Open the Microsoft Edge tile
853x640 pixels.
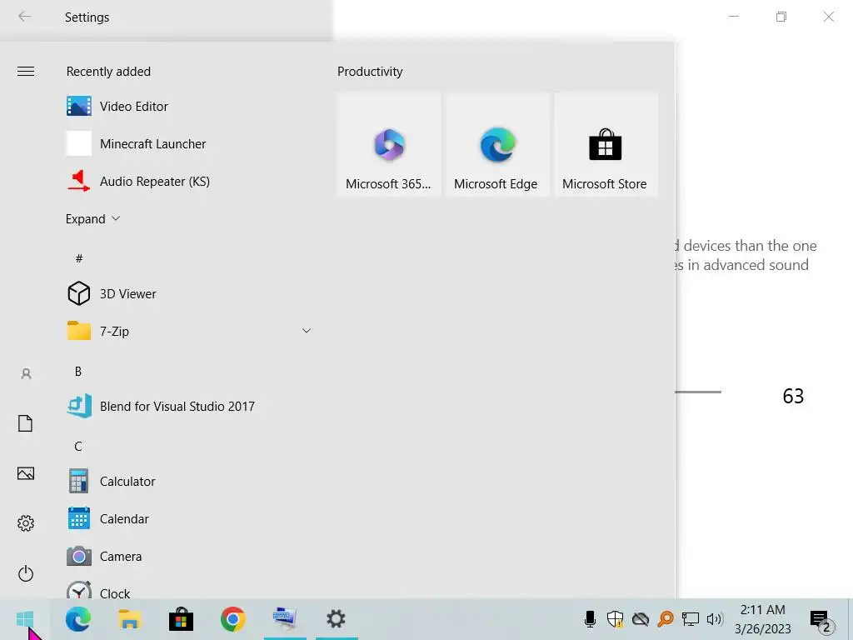point(497,145)
